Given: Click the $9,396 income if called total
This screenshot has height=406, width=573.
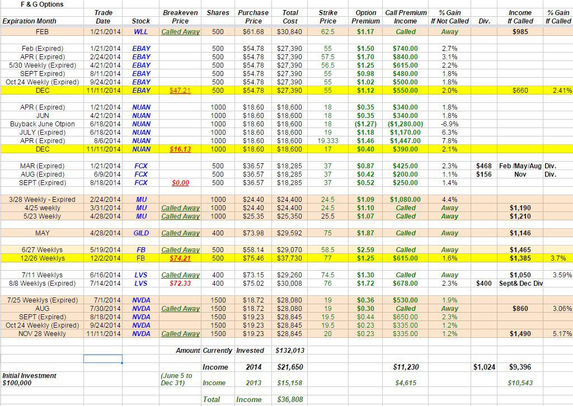Looking at the screenshot, I should (520, 367).
